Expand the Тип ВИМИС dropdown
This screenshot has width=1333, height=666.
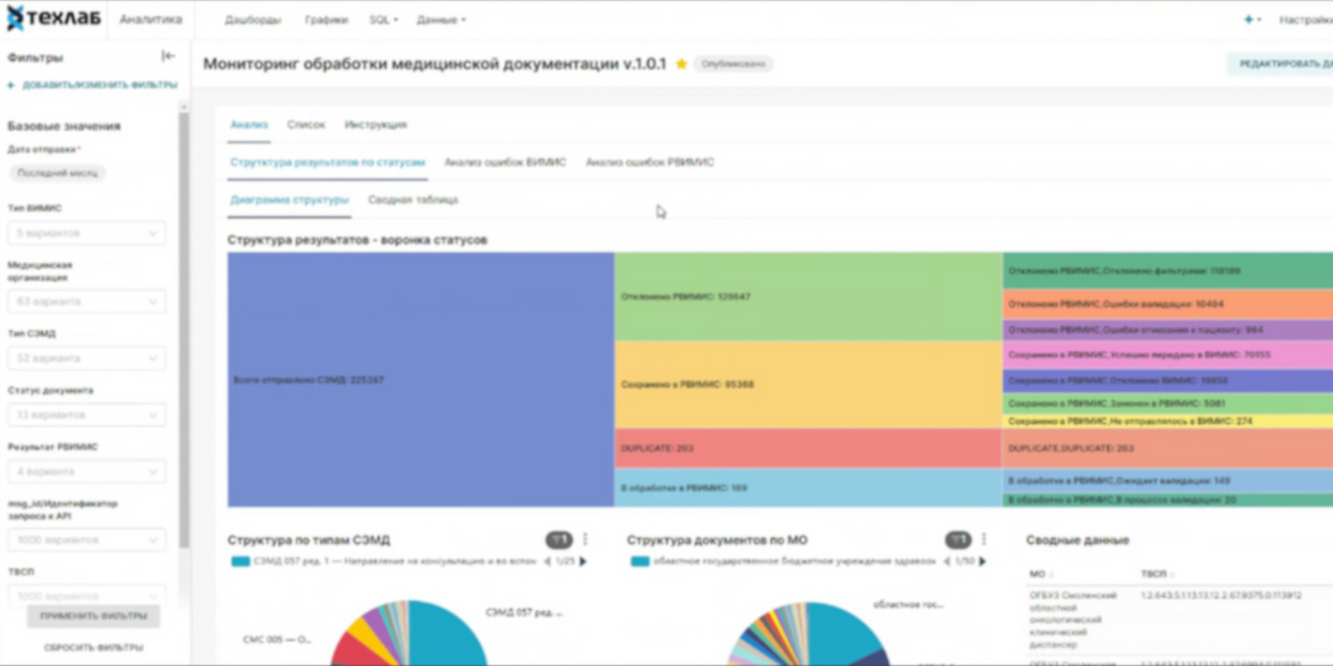(x=87, y=233)
